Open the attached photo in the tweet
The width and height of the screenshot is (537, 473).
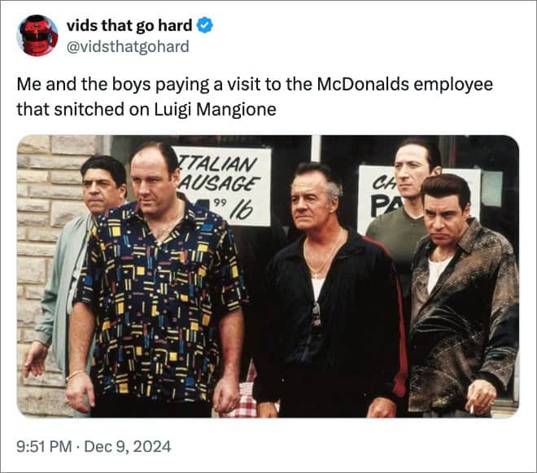[268, 276]
